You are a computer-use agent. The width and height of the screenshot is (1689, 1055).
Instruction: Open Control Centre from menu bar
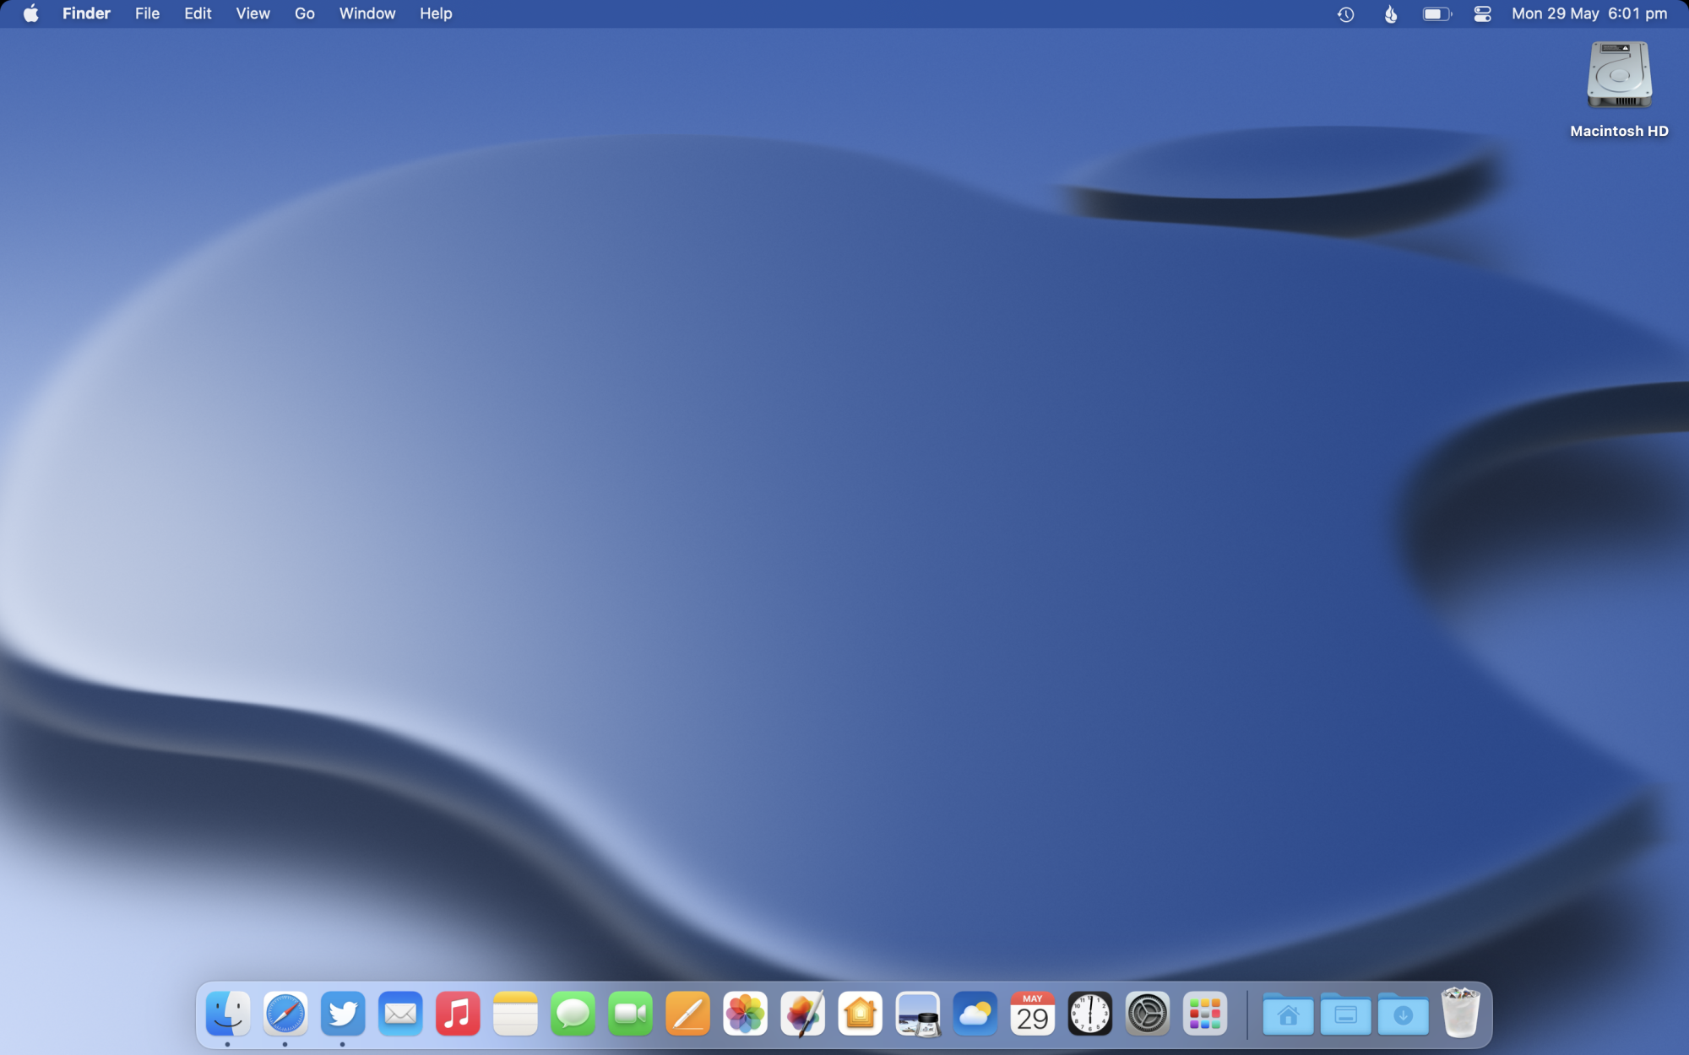(x=1482, y=14)
